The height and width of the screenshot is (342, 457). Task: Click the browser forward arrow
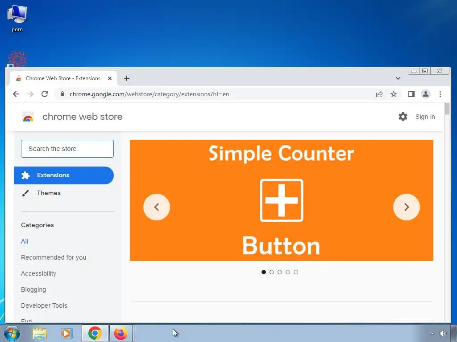click(x=30, y=94)
